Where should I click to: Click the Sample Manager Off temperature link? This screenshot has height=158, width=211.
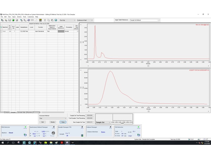click(x=67, y=136)
